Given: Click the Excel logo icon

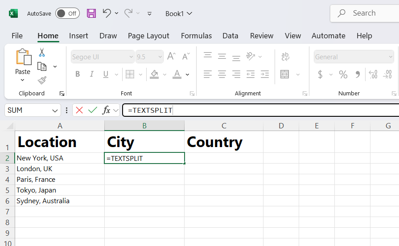Looking at the screenshot, I should [13, 13].
